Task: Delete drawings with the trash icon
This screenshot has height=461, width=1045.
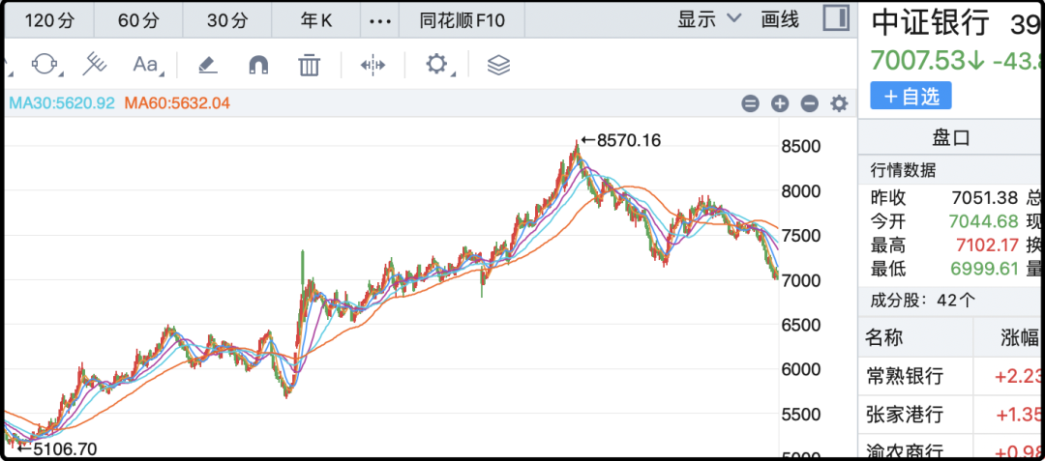Action: coord(309,65)
